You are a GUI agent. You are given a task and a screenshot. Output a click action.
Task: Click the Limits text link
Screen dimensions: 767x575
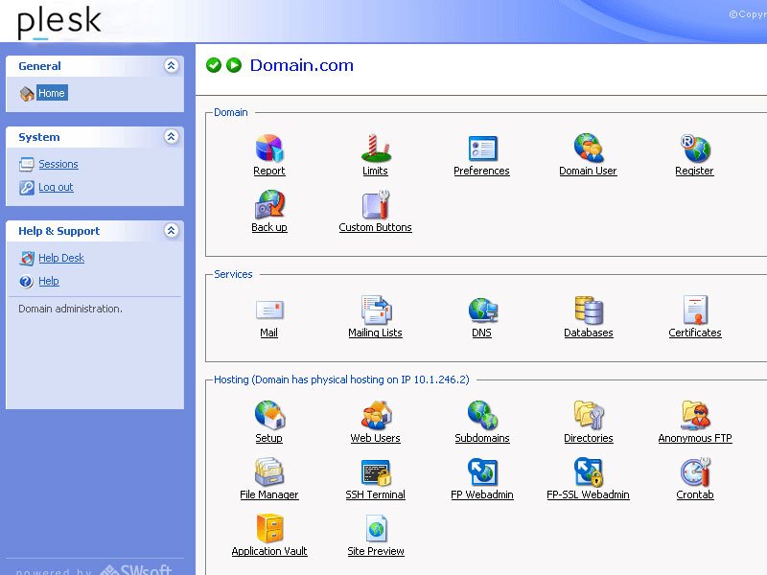coord(375,171)
